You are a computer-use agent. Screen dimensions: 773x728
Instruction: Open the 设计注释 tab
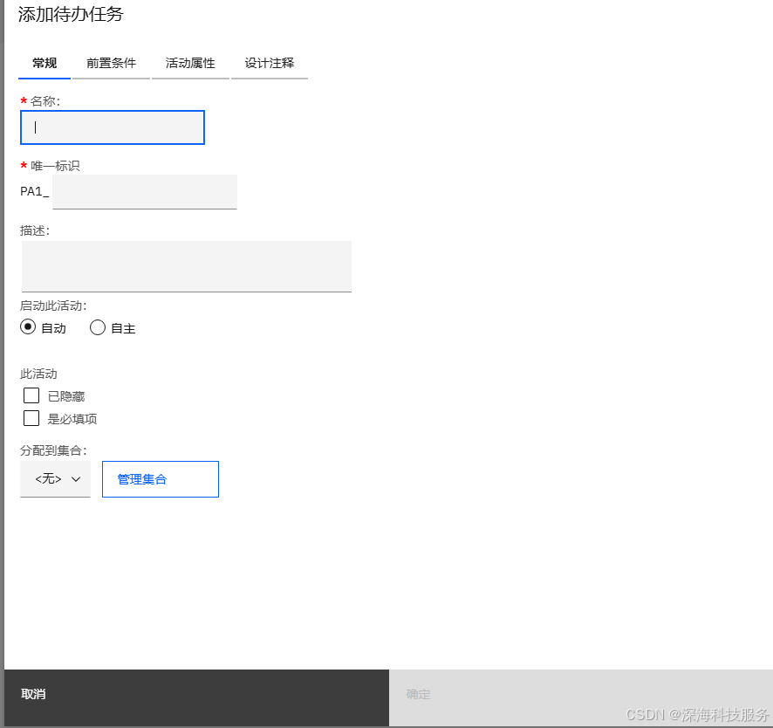270,64
